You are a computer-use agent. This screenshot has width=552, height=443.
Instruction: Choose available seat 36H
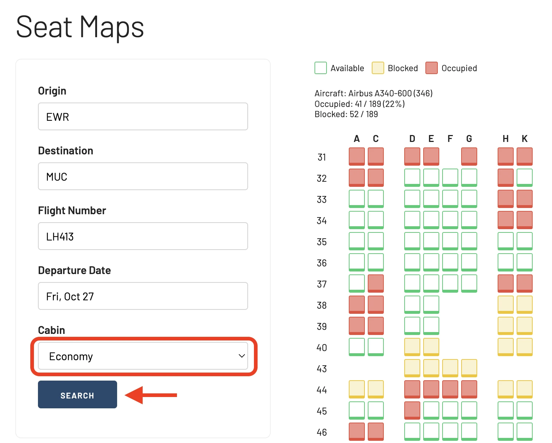(506, 262)
